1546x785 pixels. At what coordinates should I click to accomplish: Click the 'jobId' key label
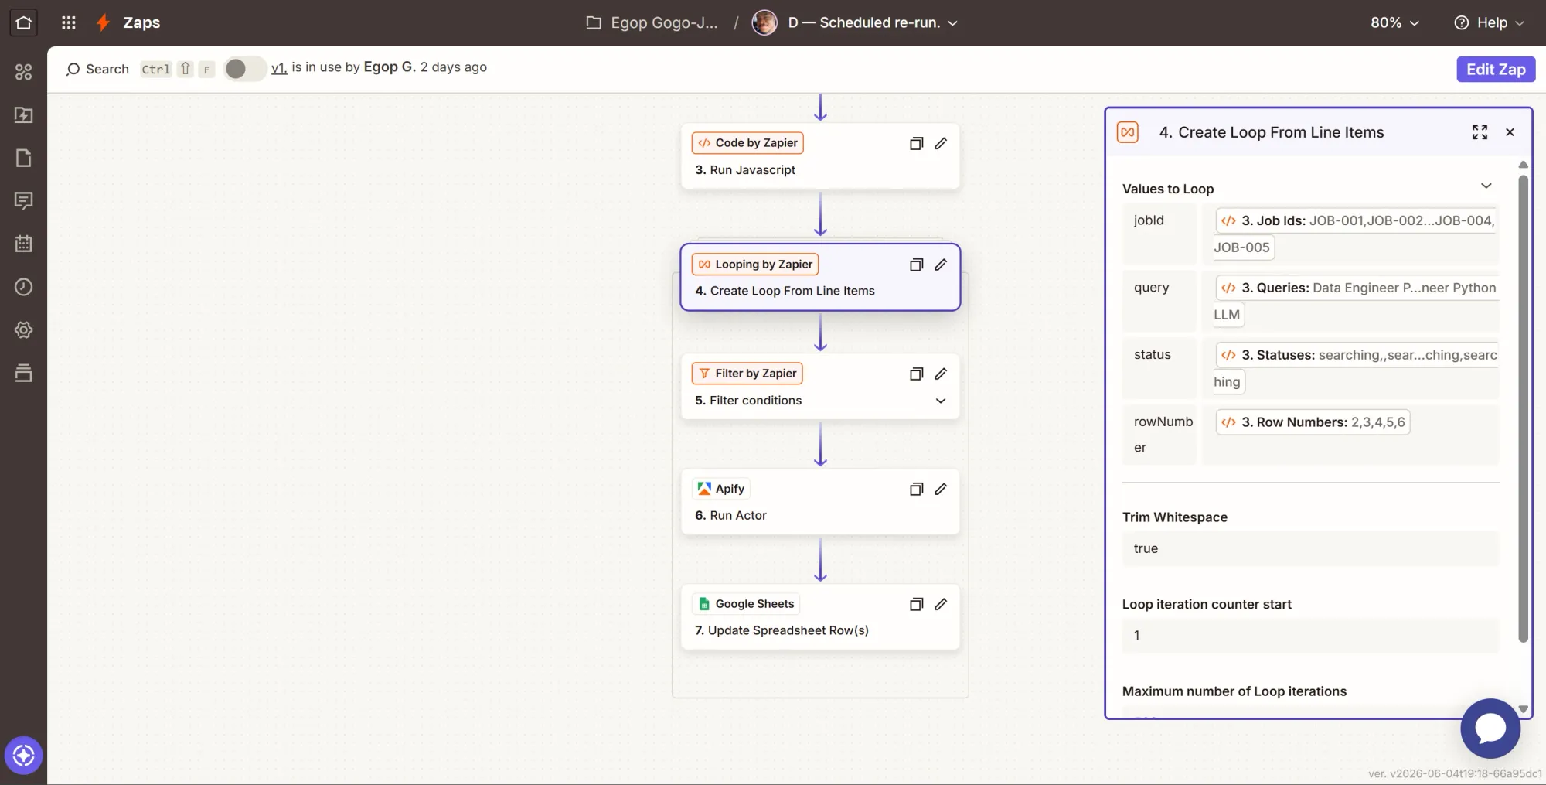[1149, 220]
